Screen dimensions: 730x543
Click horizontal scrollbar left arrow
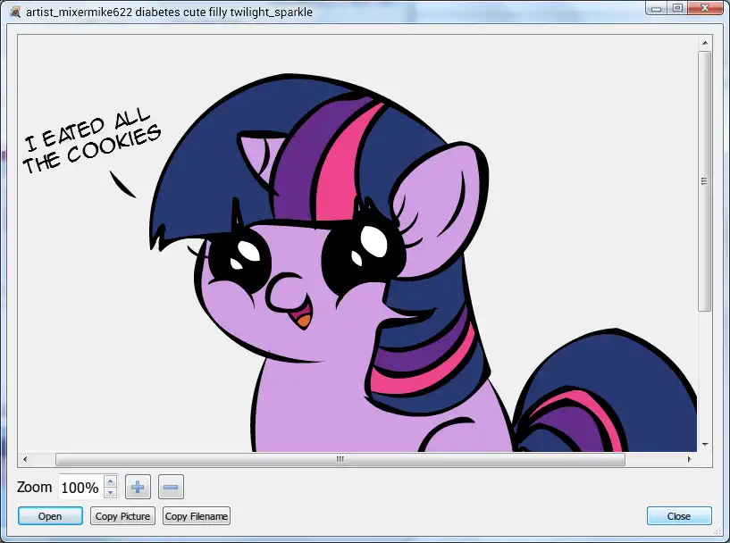click(x=25, y=459)
